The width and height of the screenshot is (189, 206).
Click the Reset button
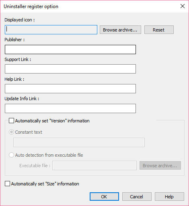159,30
